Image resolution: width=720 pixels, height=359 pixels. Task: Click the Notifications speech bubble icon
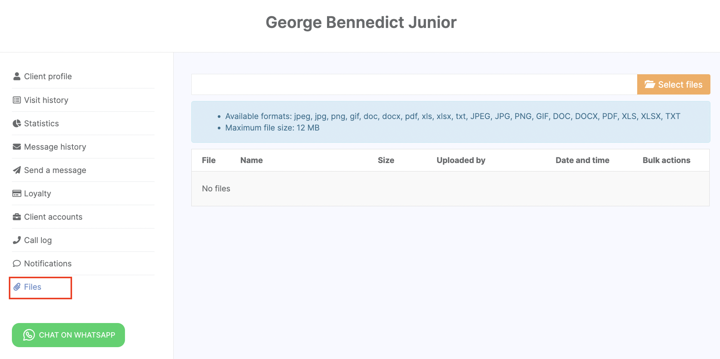(17, 264)
